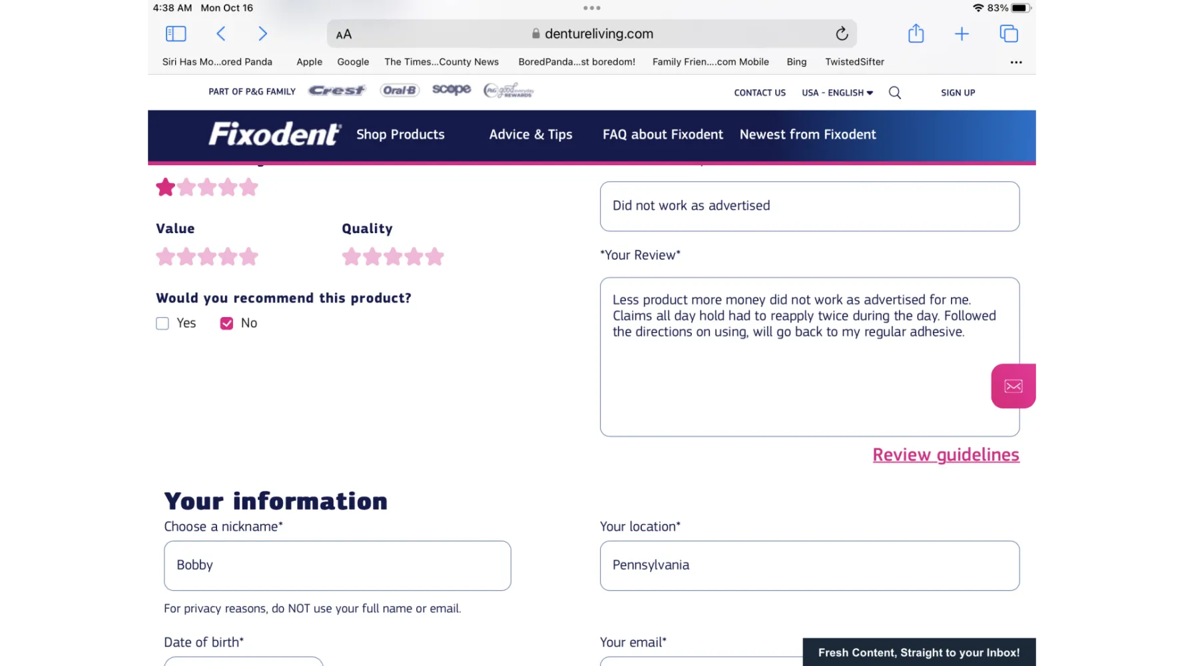1184x666 pixels.
Task: Click the Sign Up link
Action: point(958,93)
